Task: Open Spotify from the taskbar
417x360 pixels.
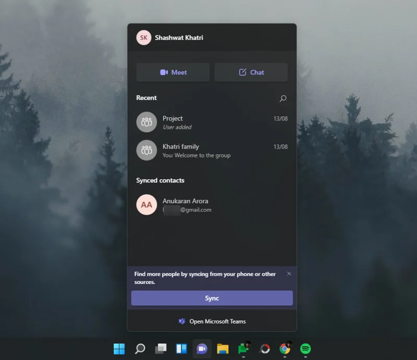Action: click(305, 349)
